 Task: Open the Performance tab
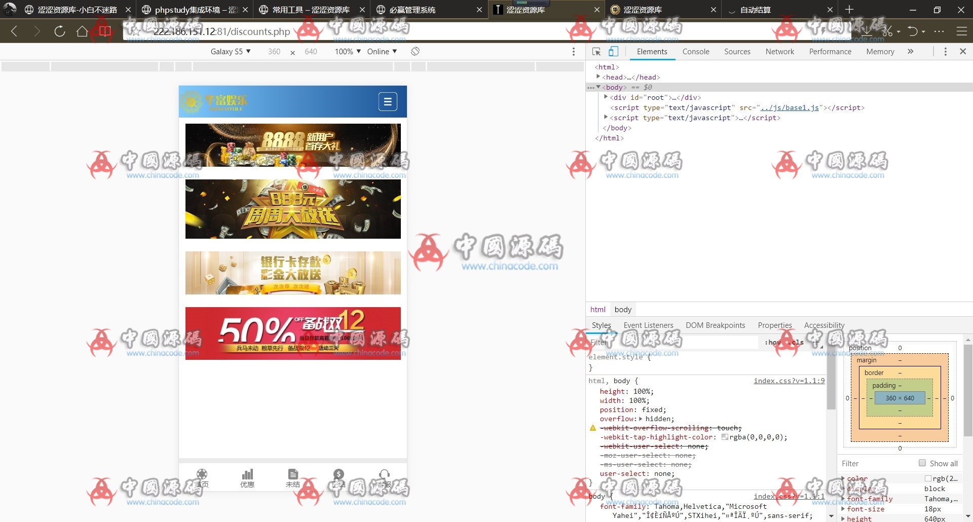click(x=830, y=51)
